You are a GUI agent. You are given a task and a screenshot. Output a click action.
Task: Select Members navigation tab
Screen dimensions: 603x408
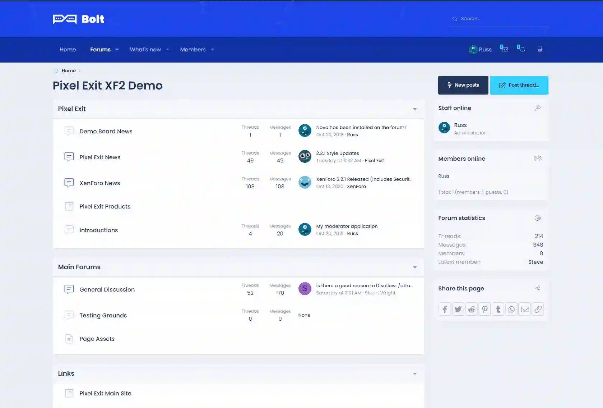point(193,50)
